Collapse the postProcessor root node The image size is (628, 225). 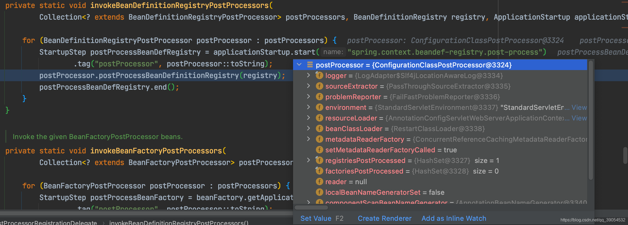pos(299,65)
